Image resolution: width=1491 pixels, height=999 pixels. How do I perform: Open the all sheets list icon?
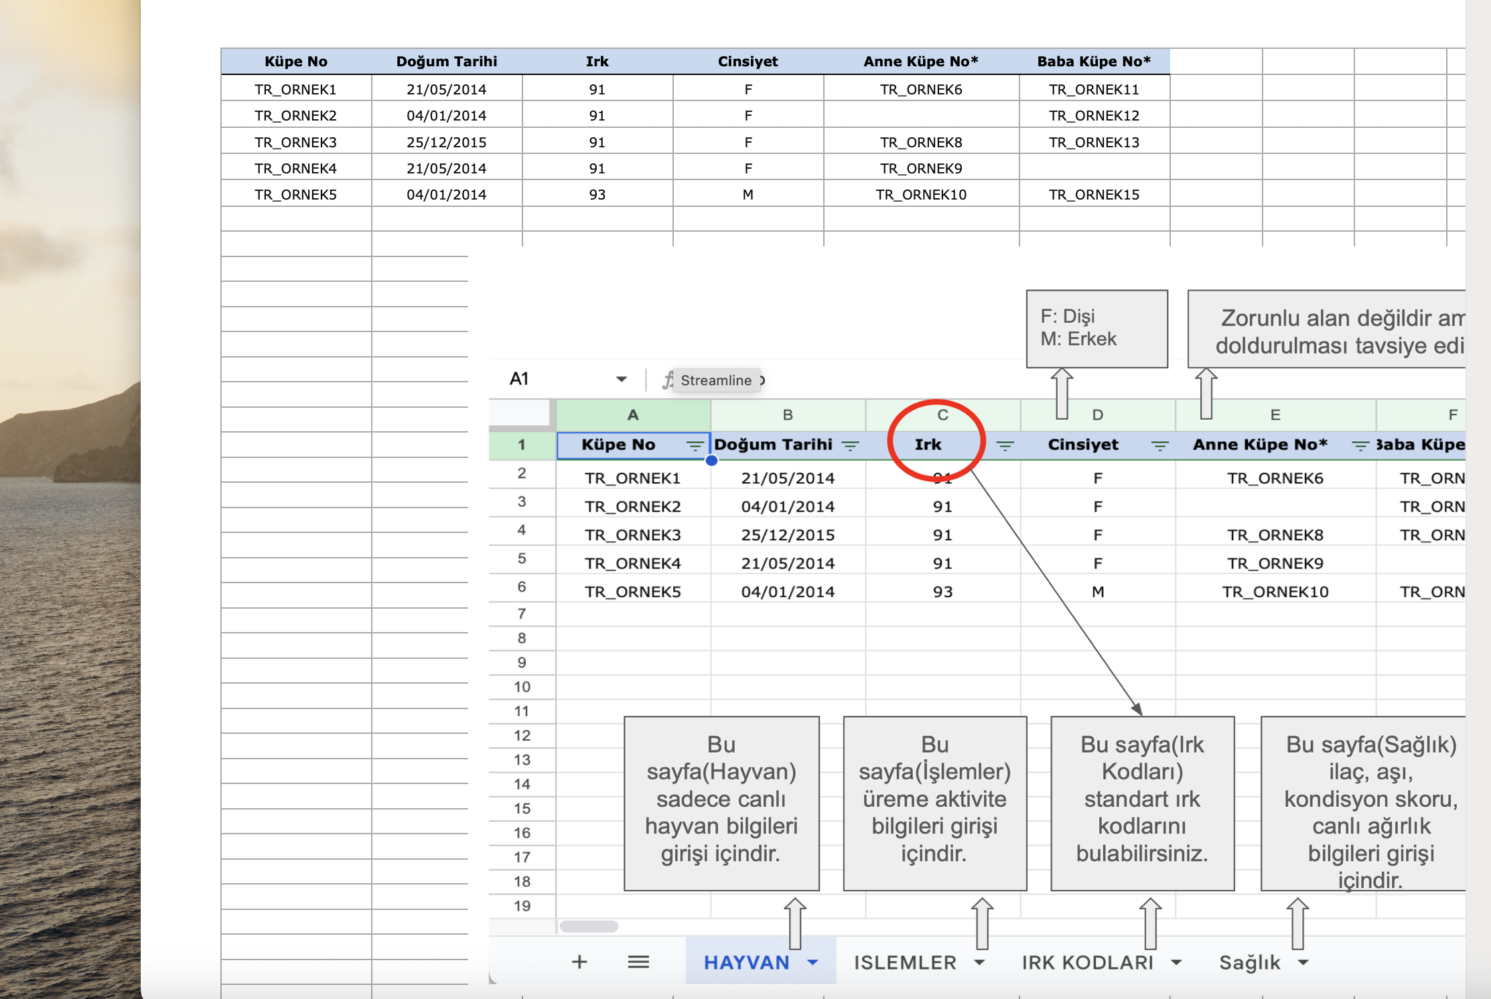(638, 962)
